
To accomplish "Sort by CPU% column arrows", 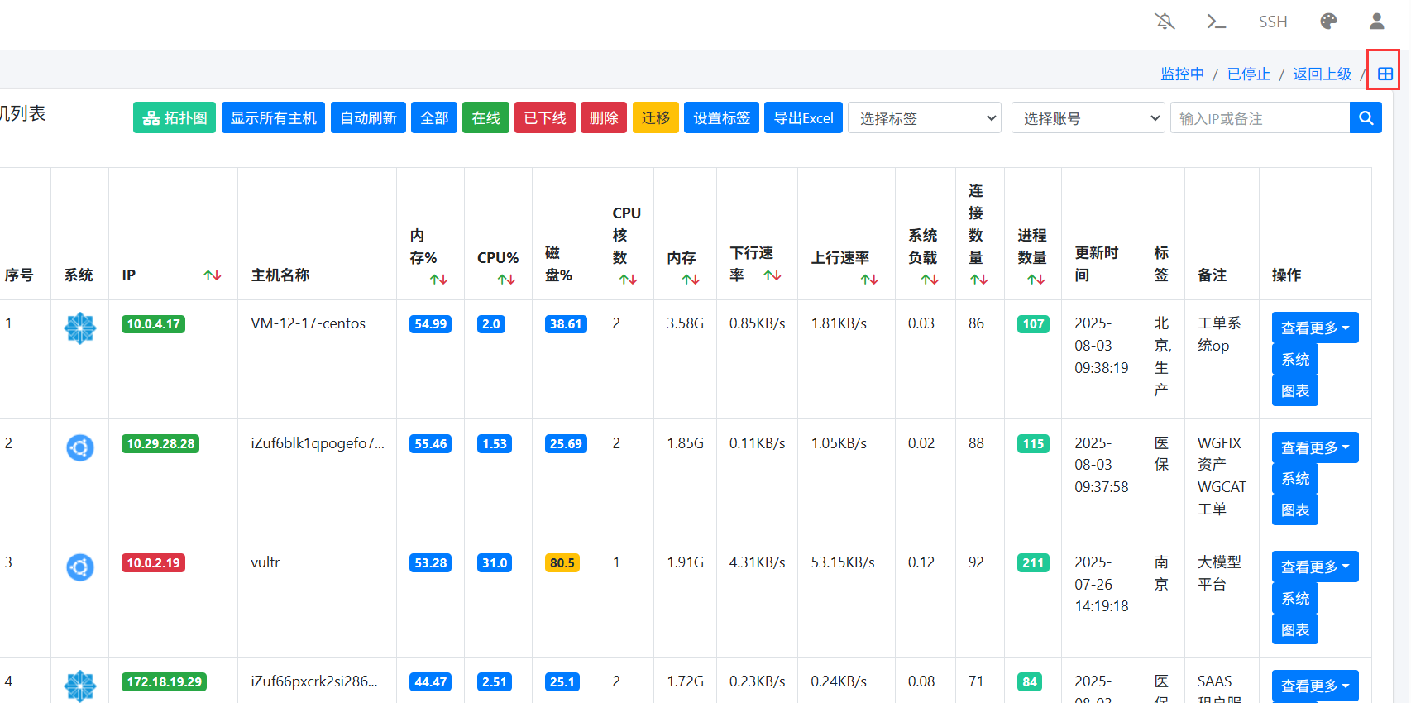I will pyautogui.click(x=506, y=280).
